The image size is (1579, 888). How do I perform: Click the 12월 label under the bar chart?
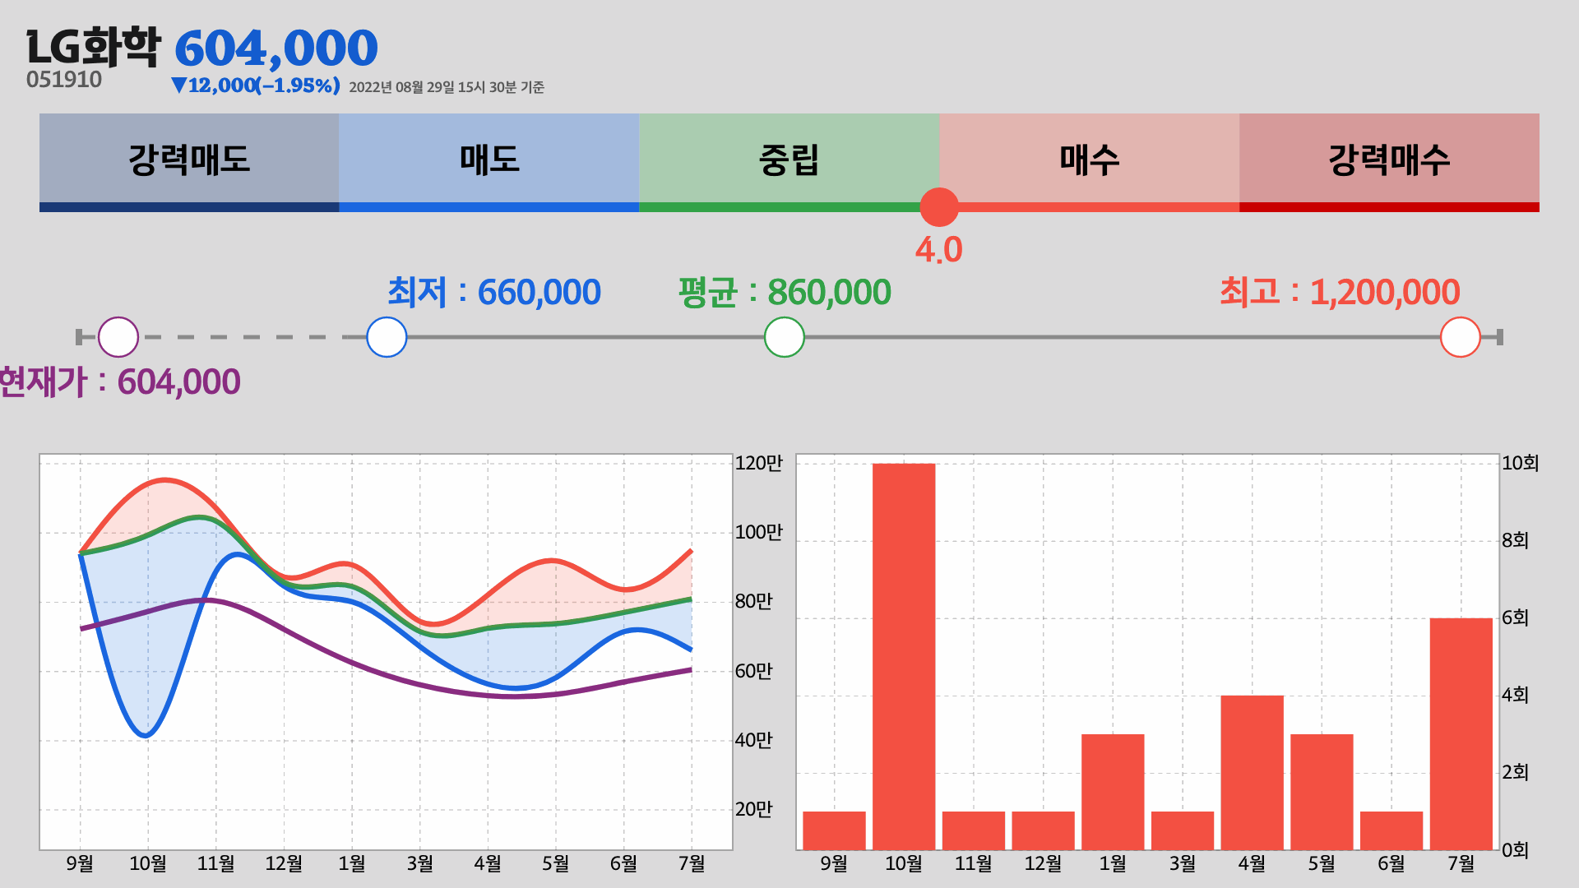pyautogui.click(x=1043, y=863)
